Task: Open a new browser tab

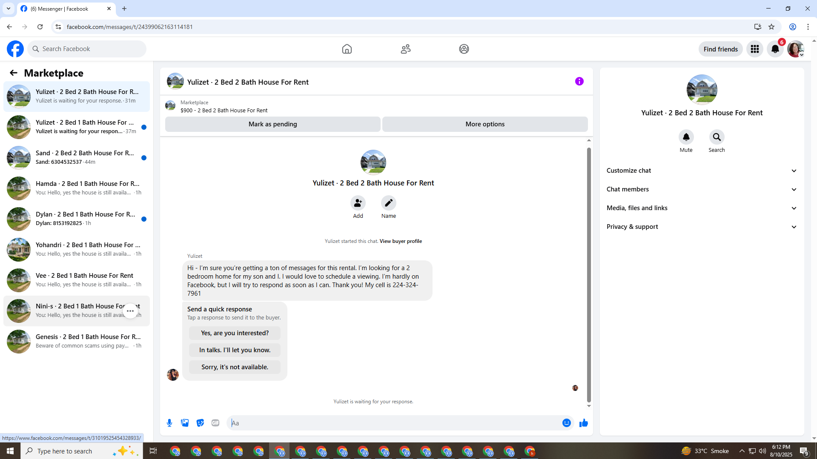Action: point(124,9)
